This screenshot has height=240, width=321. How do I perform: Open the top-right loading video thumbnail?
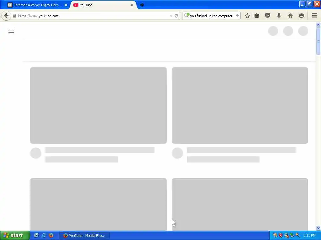240,106
